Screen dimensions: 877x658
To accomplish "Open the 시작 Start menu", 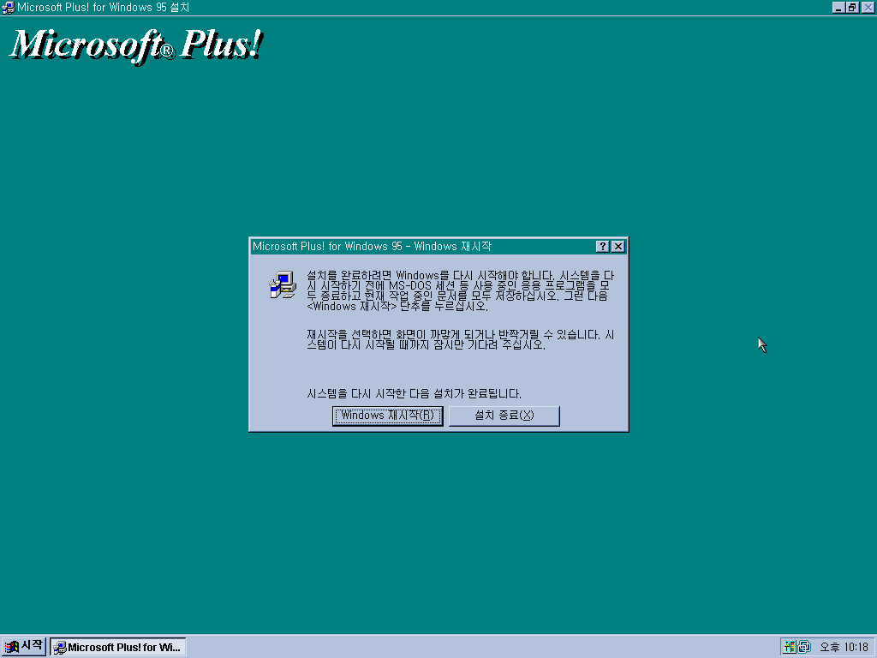I will click(x=23, y=646).
